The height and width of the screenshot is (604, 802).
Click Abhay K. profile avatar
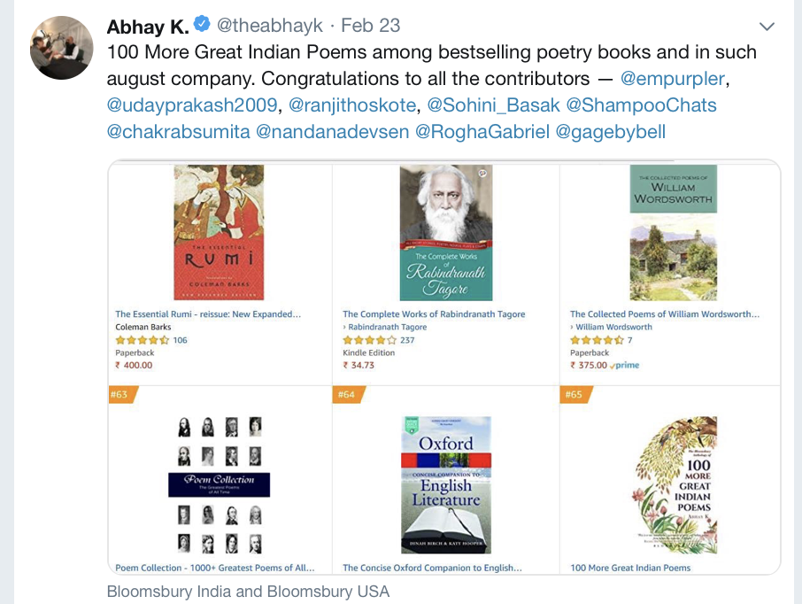(62, 47)
